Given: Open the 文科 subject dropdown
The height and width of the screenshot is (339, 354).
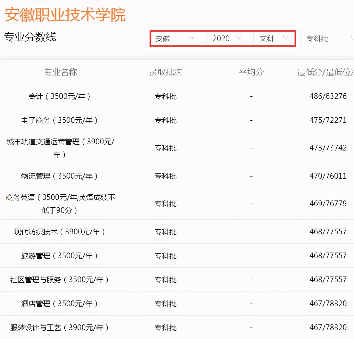Looking at the screenshot, I should pos(272,38).
